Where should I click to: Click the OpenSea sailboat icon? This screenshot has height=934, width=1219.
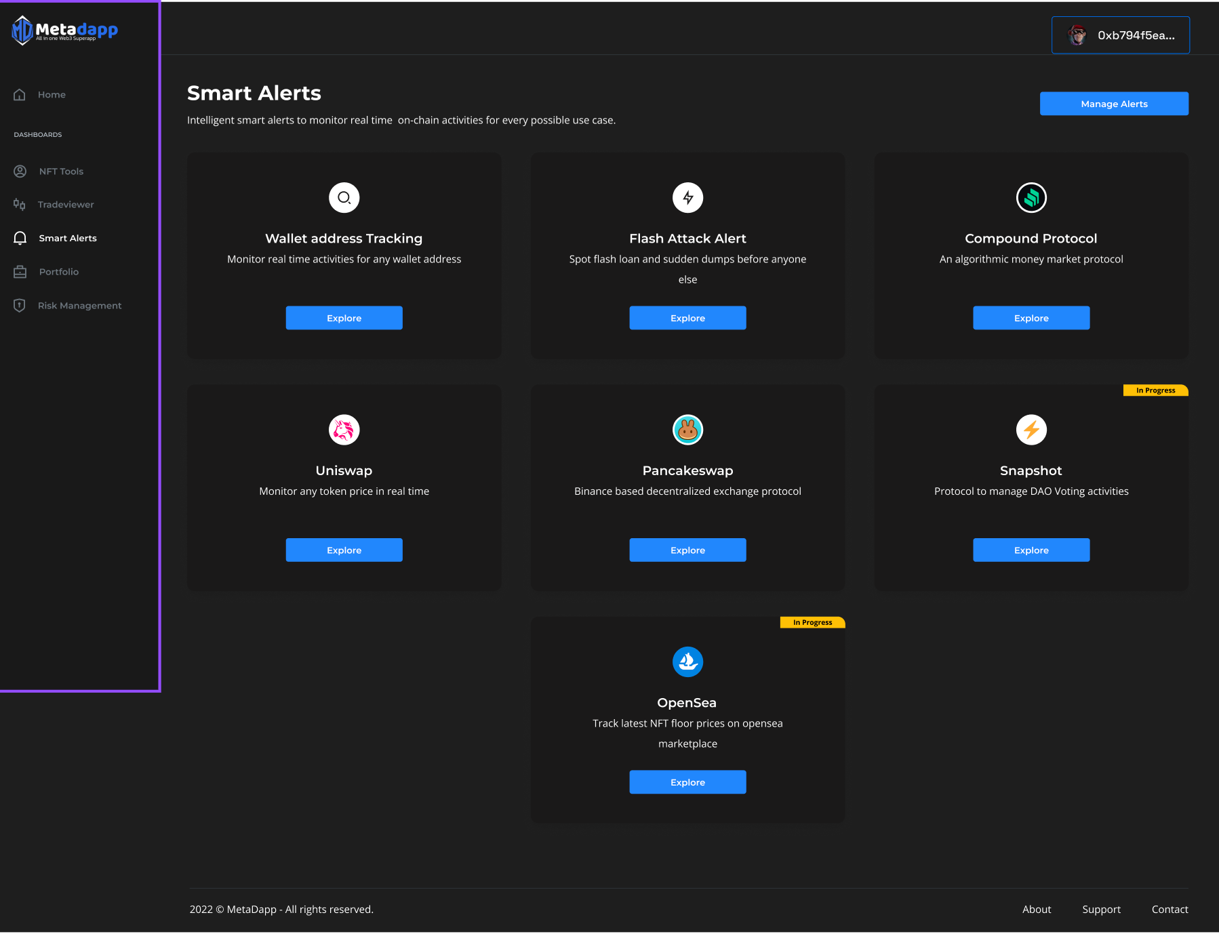688,662
